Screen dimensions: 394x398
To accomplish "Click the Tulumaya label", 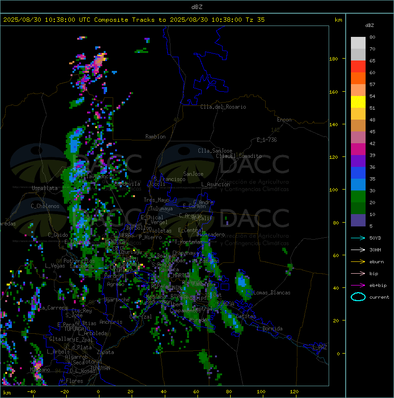I will [x=161, y=208].
